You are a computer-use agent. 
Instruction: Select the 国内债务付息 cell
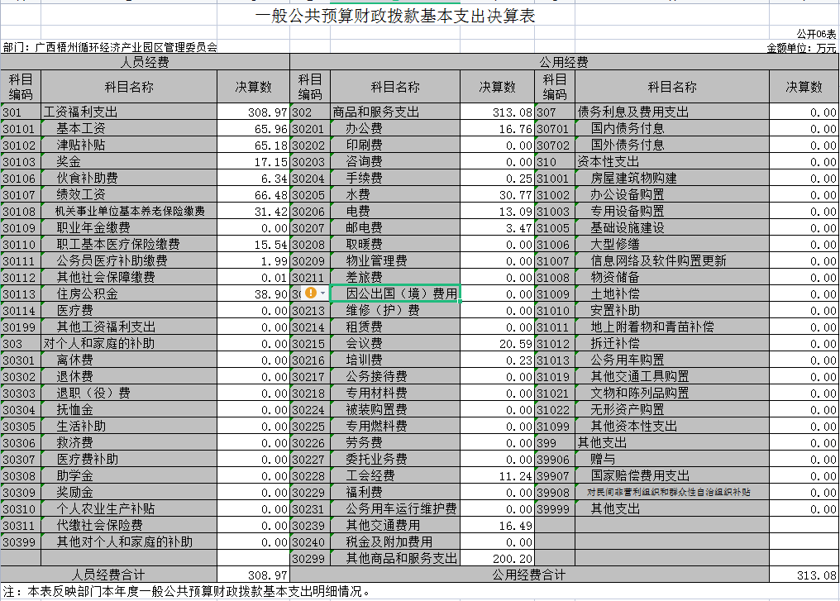coord(672,129)
